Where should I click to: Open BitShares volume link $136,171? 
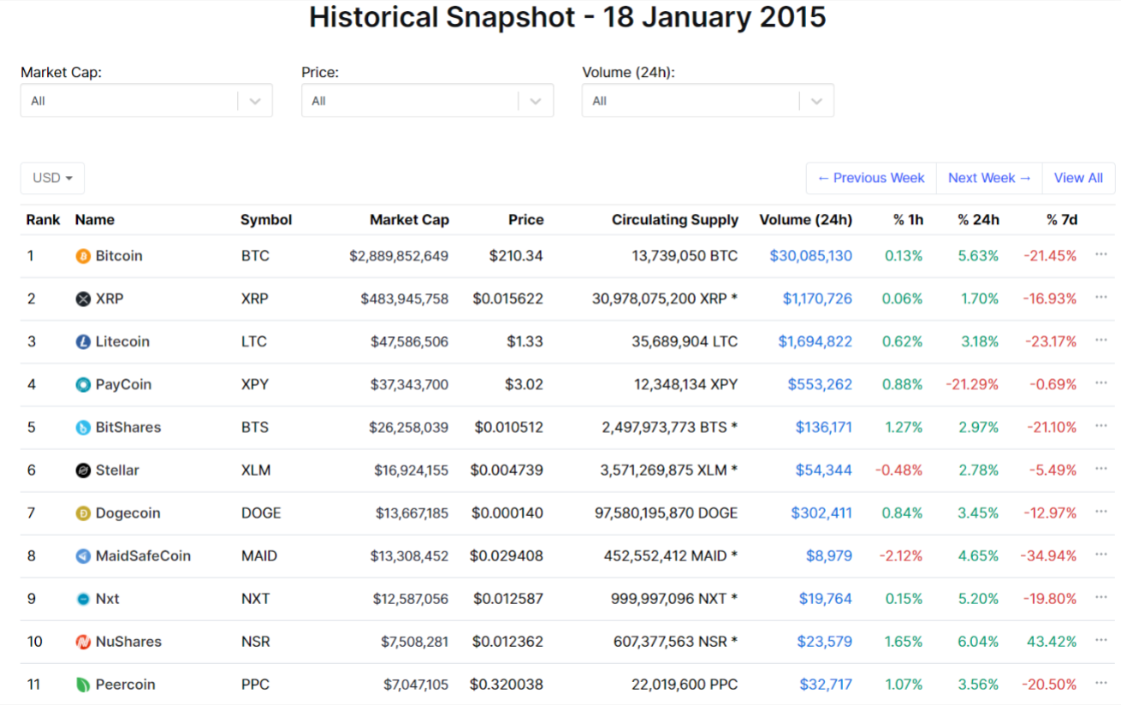(x=823, y=427)
